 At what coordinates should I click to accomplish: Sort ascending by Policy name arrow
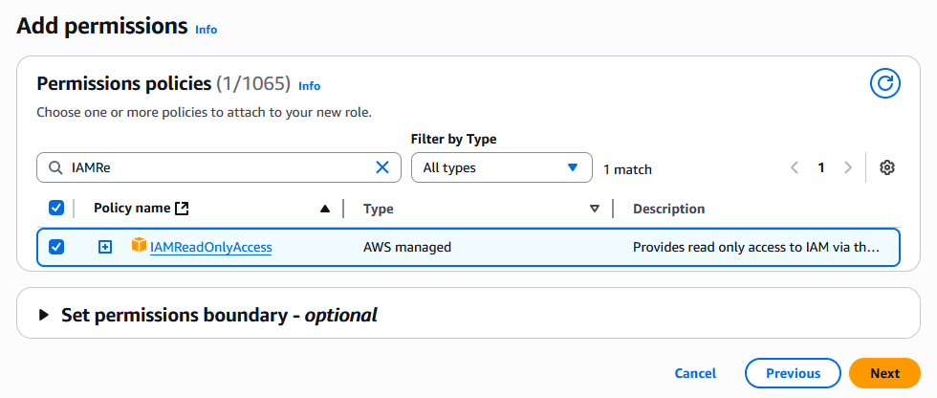coord(325,209)
